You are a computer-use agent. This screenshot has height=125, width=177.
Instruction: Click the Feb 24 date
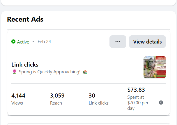(x=44, y=42)
